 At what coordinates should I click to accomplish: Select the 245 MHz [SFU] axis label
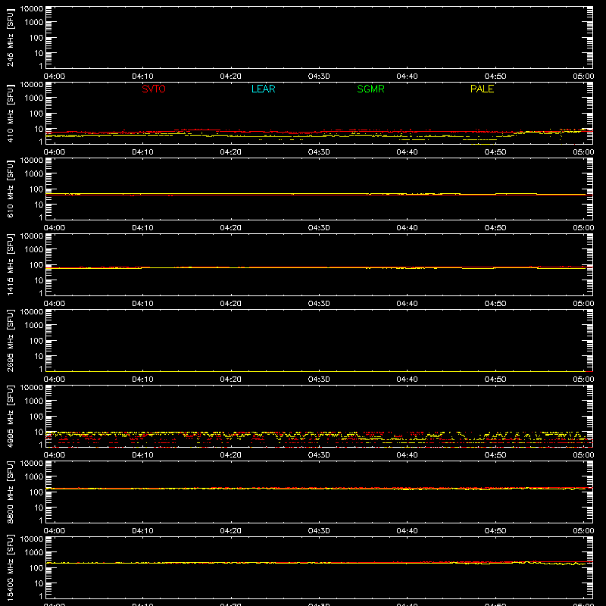[10, 37]
